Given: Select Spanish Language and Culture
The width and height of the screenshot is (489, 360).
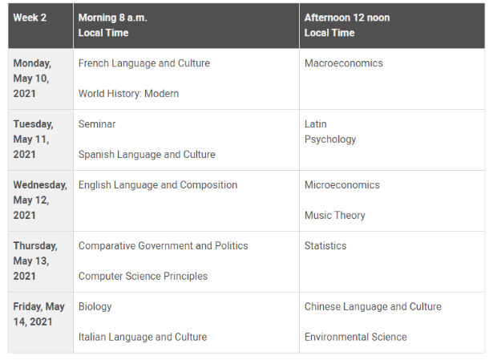Looking at the screenshot, I should point(147,155).
